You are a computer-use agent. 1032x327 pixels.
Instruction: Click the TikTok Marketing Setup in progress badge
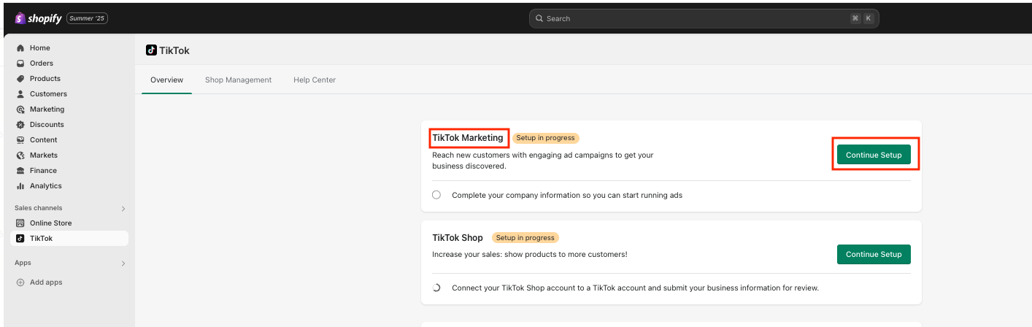pos(545,138)
